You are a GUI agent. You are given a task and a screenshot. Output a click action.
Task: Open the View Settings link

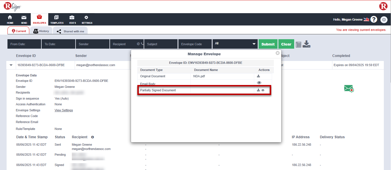coord(63,110)
